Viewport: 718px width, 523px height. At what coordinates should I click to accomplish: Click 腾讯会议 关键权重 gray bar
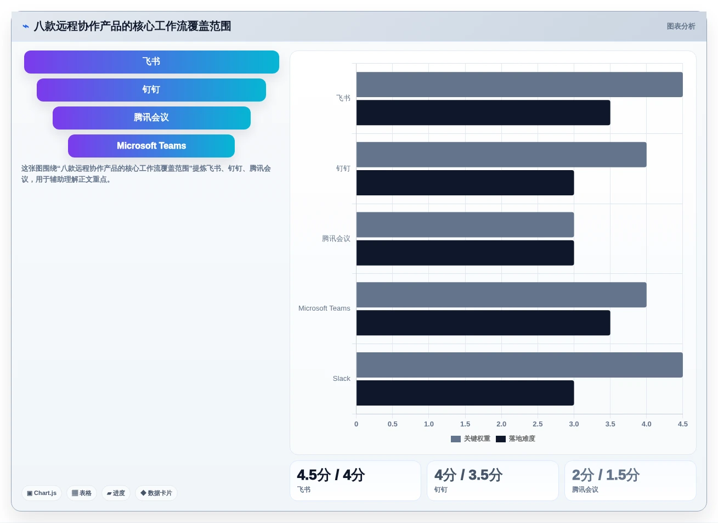pos(465,225)
